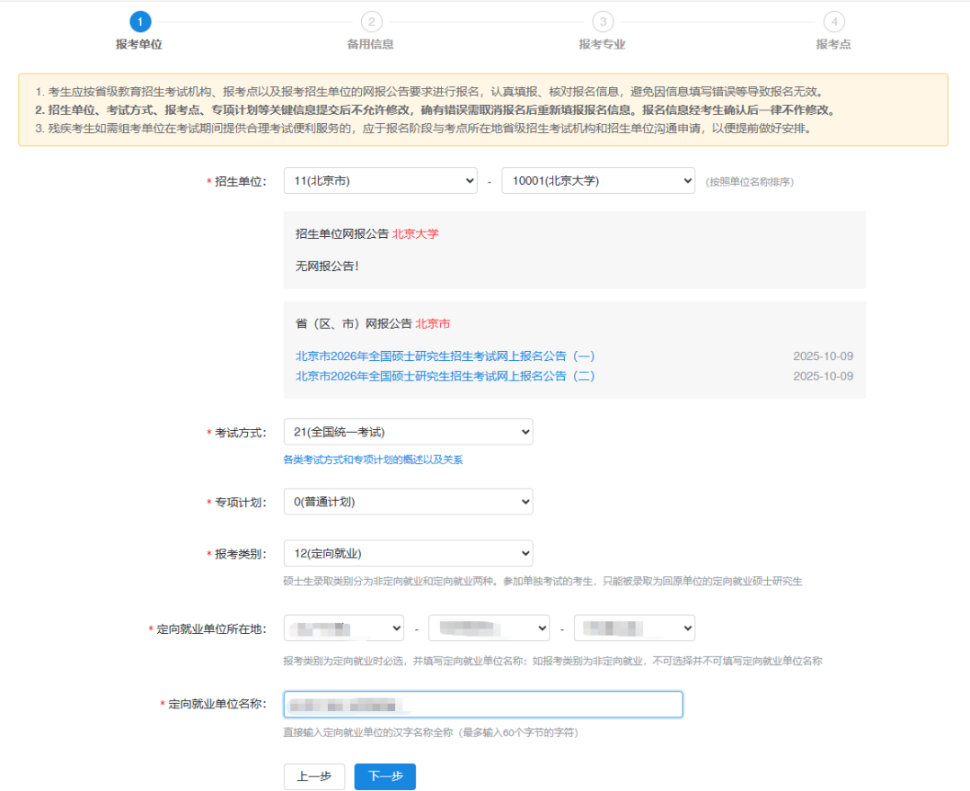Expand the 考试方式 dropdown showing 21(全国统一考试)

point(408,432)
